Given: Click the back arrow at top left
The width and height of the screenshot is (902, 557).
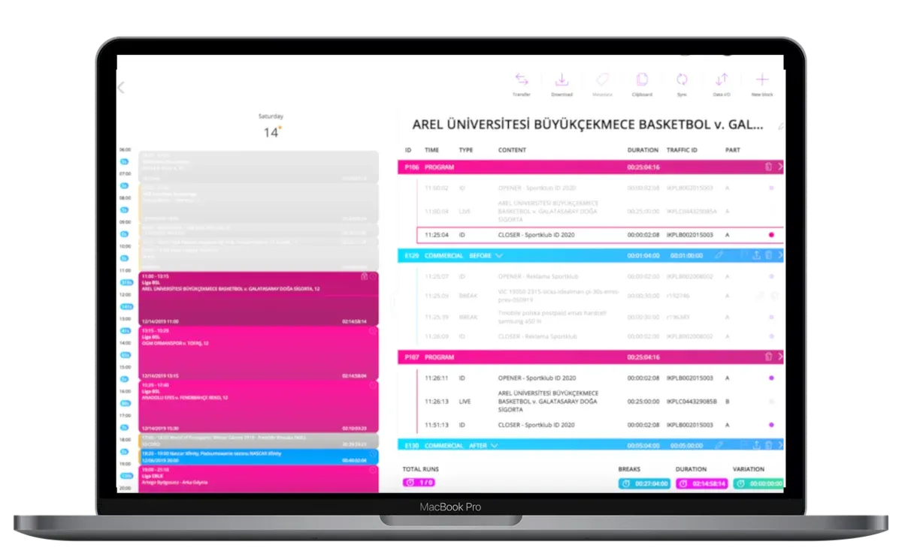Looking at the screenshot, I should 121,87.
